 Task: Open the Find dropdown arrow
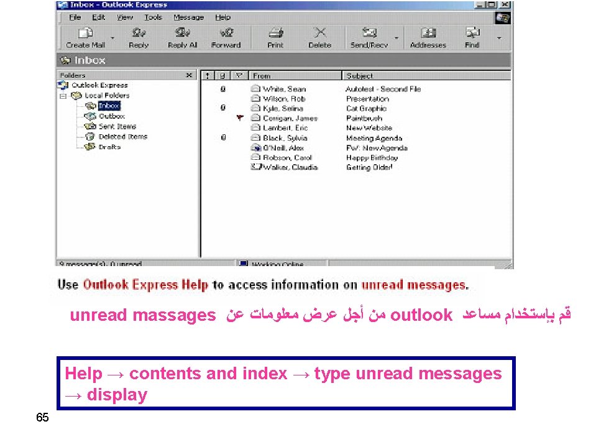499,38
